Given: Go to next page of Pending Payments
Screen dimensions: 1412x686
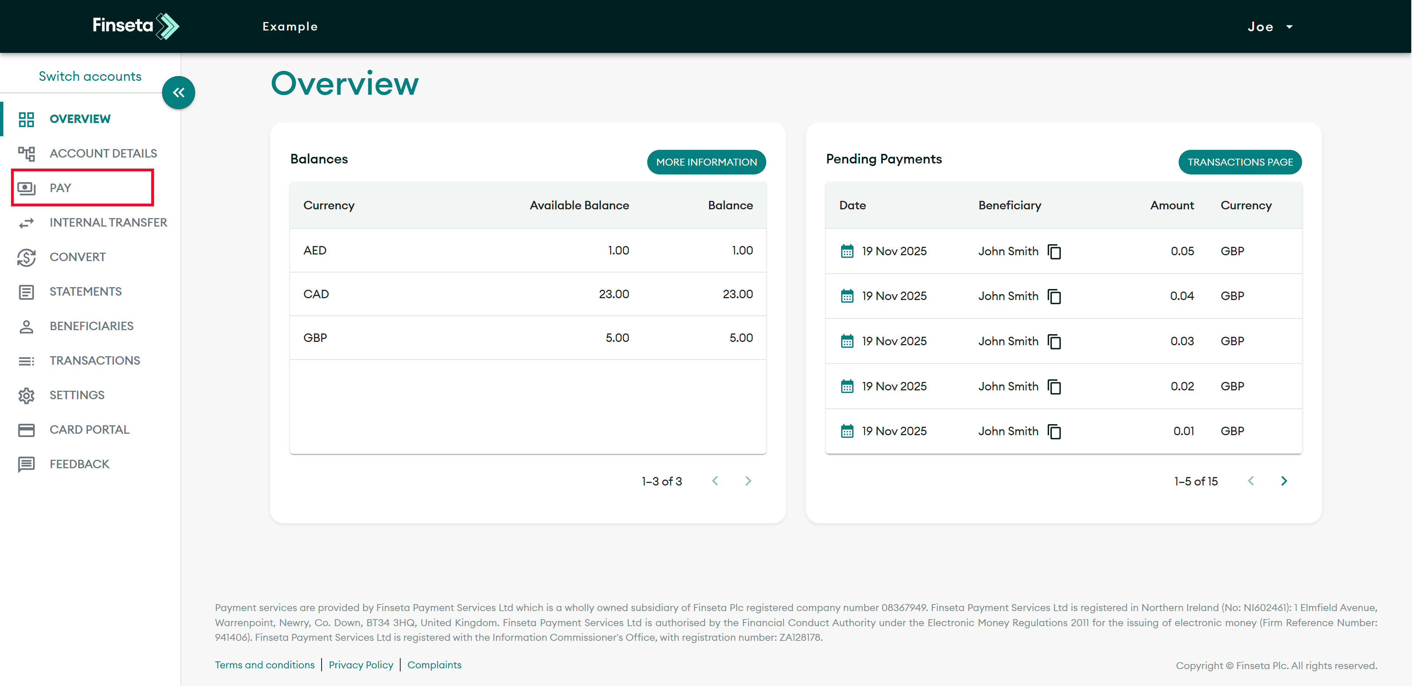Looking at the screenshot, I should click(x=1284, y=481).
